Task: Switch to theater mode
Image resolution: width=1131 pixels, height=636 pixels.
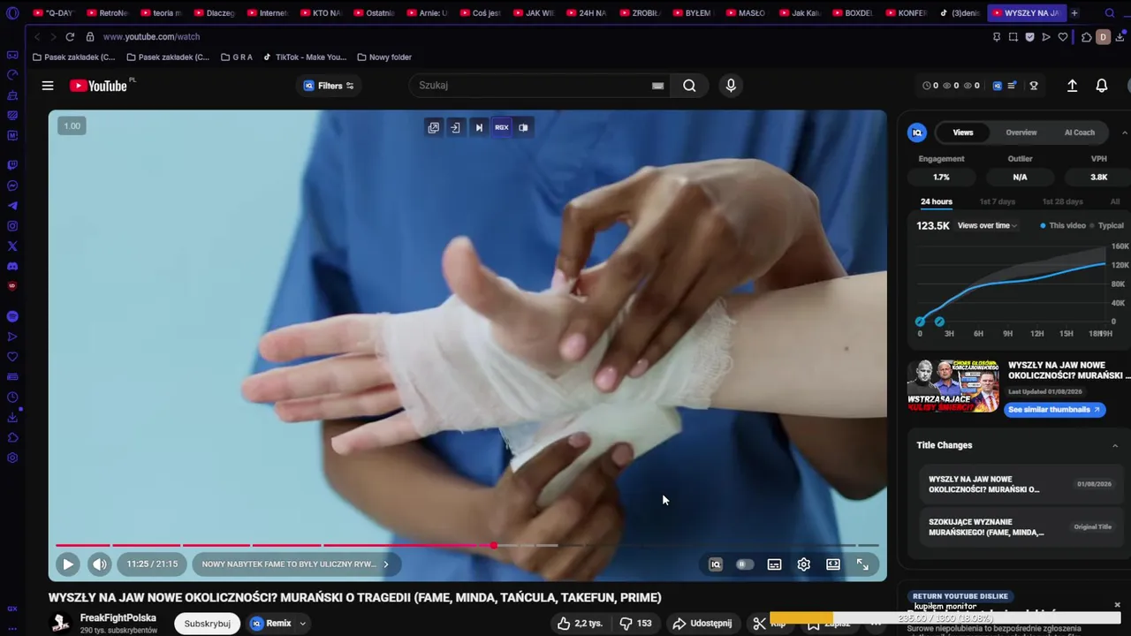Action: tap(833, 564)
